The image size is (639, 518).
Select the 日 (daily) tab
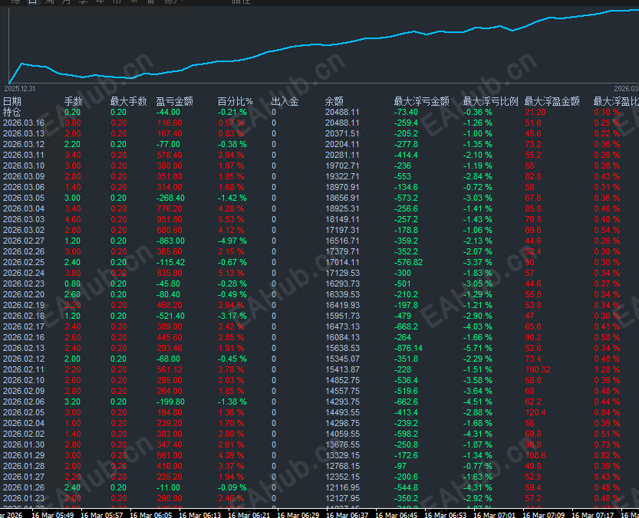tap(31, 2)
